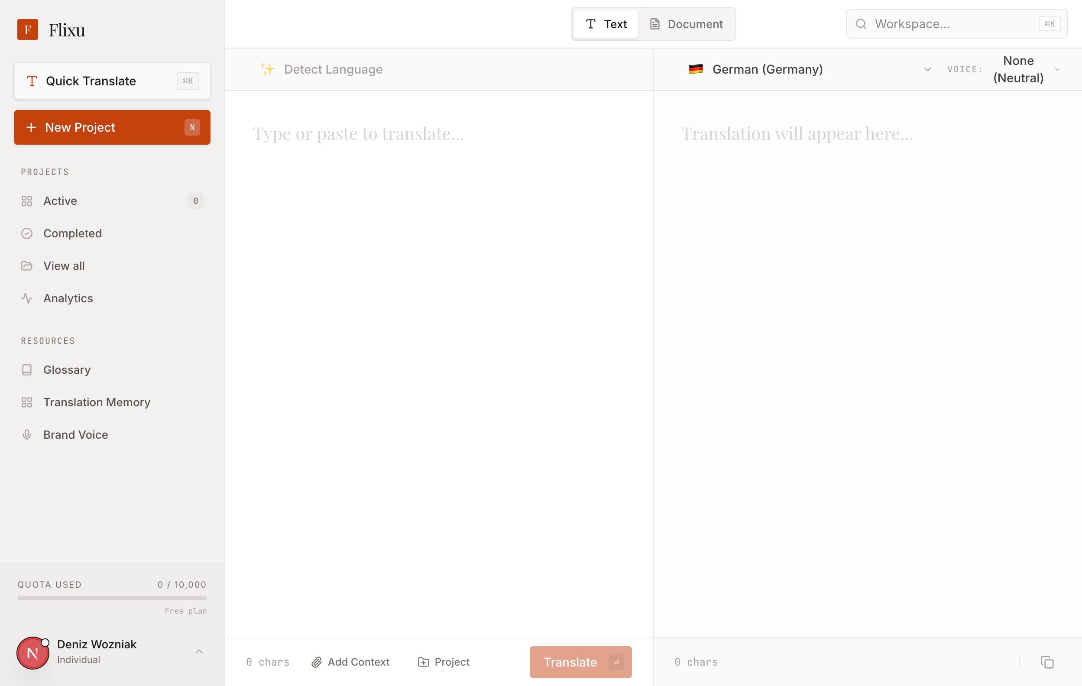
Task: Open Brand Voice settings
Action: [75, 434]
